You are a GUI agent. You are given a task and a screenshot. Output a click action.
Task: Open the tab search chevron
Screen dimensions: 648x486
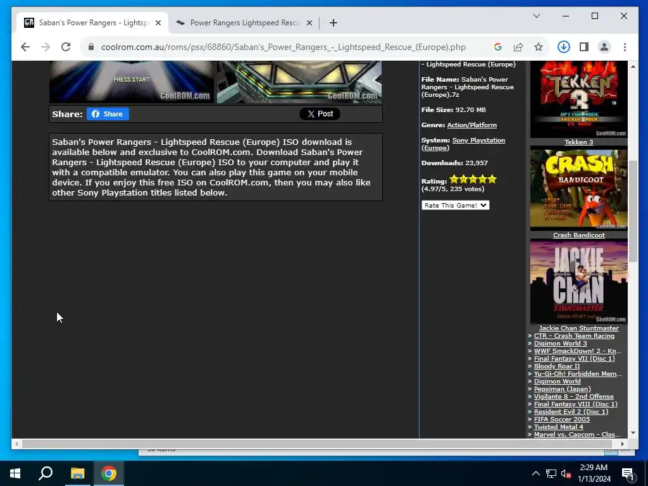[537, 16]
